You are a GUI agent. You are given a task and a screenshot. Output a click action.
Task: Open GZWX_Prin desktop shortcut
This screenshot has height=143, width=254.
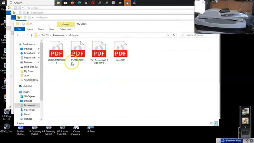[x=6, y=128]
